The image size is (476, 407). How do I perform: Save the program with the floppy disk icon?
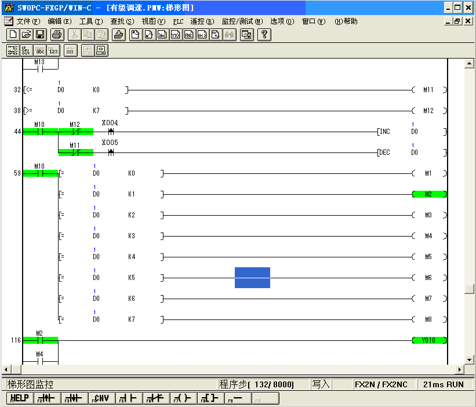click(41, 35)
